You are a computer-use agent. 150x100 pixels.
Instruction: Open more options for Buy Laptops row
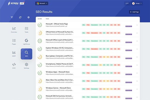pyautogui.click(x=137, y=57)
